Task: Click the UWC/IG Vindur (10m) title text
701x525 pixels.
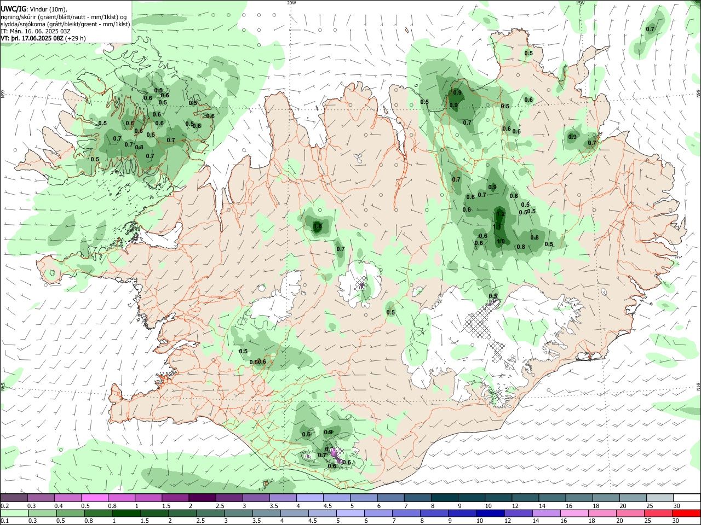Action: (x=34, y=9)
